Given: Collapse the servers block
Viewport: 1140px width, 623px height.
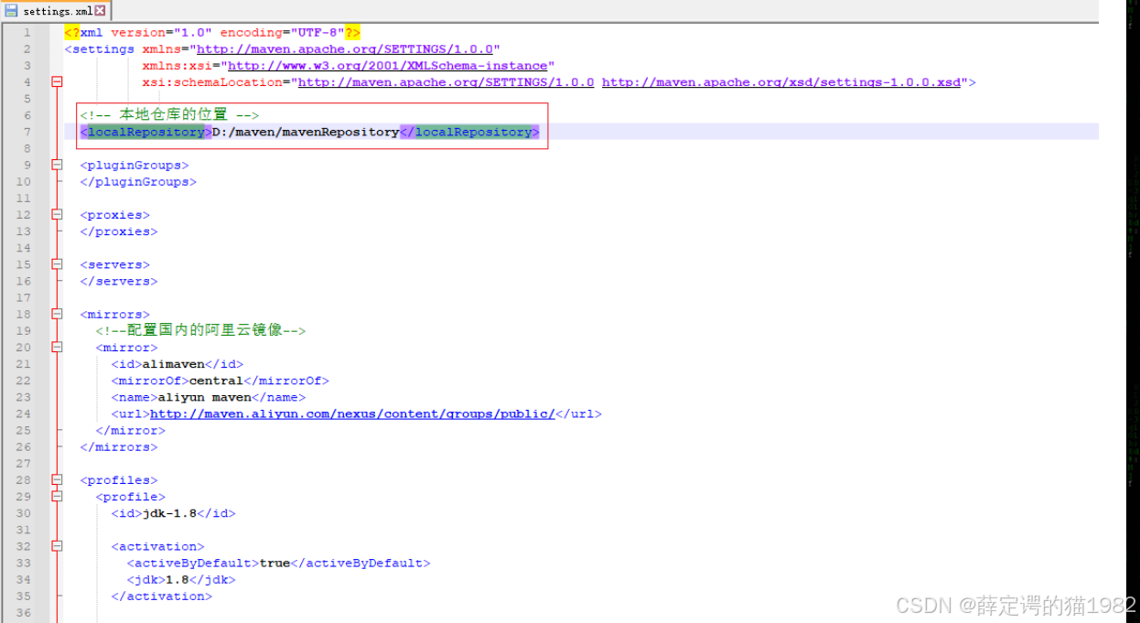Looking at the screenshot, I should (x=57, y=263).
